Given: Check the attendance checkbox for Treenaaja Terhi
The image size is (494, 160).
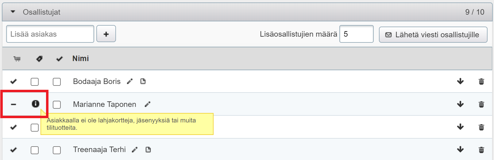Looking at the screenshot, I should point(57,150).
